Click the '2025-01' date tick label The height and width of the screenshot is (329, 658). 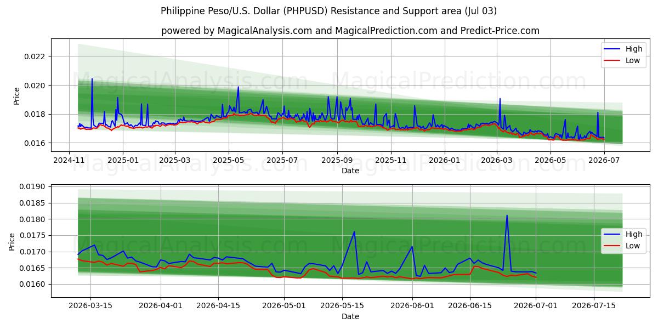[122, 160]
